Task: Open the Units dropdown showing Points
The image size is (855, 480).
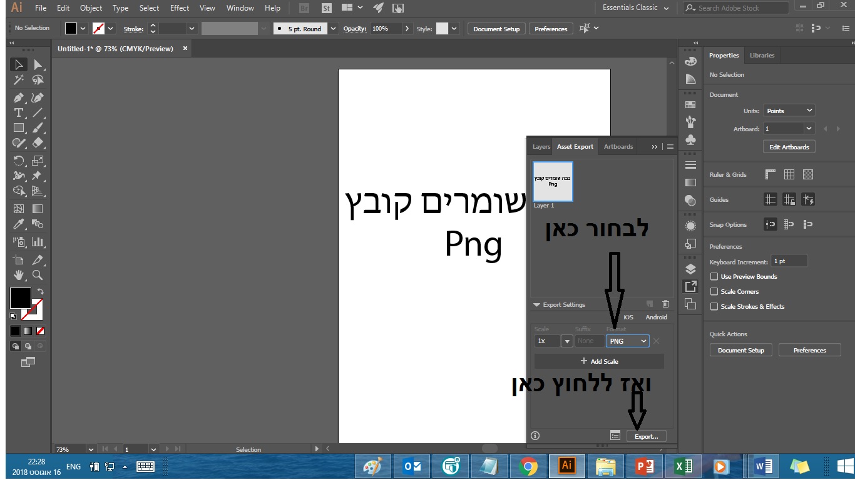Action: point(788,110)
